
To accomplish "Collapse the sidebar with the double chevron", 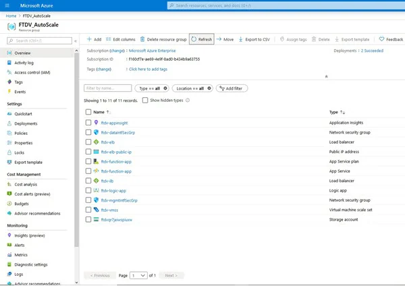I will (76, 41).
